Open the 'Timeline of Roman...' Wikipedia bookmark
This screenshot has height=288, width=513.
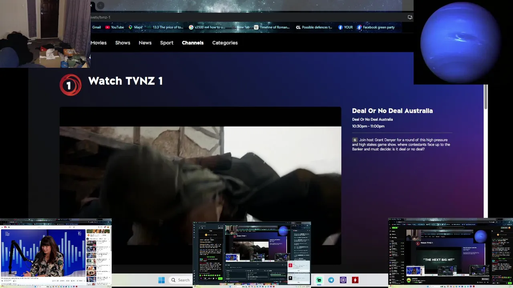pos(272,27)
